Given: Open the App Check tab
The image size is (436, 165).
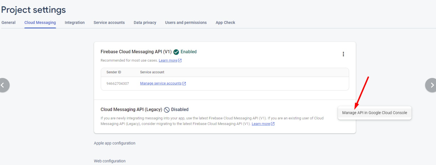Looking at the screenshot, I should tap(225, 23).
